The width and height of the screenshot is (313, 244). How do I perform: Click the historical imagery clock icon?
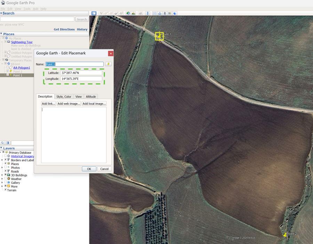[128, 13]
